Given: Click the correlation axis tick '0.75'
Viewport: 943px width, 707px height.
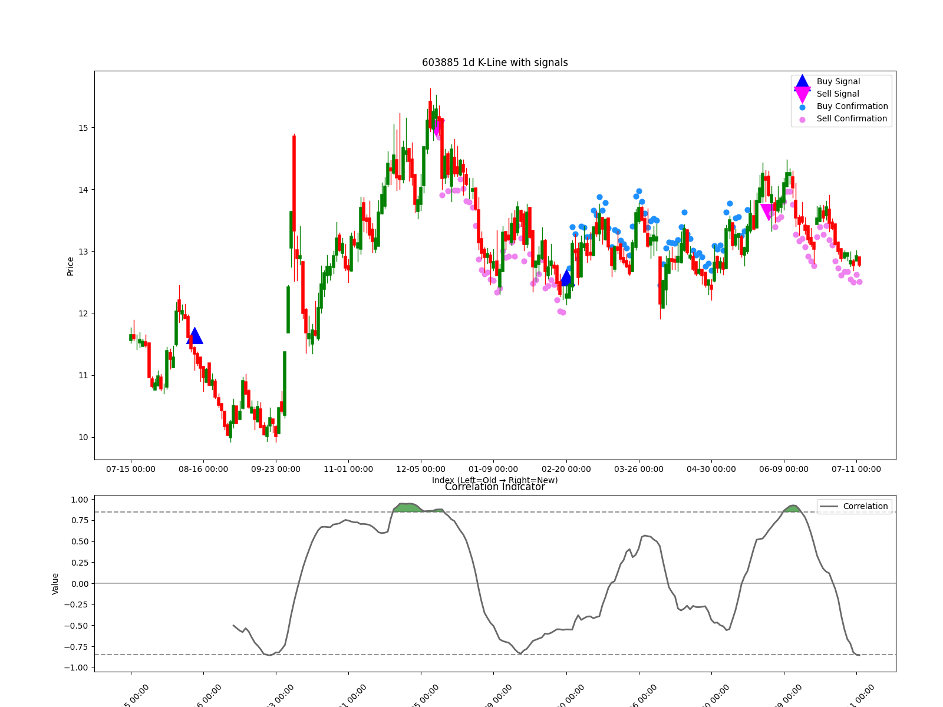Looking at the screenshot, I should click(80, 520).
